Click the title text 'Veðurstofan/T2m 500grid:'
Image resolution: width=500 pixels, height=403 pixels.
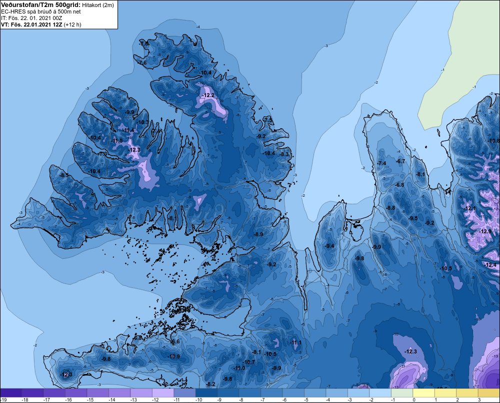tap(41, 5)
